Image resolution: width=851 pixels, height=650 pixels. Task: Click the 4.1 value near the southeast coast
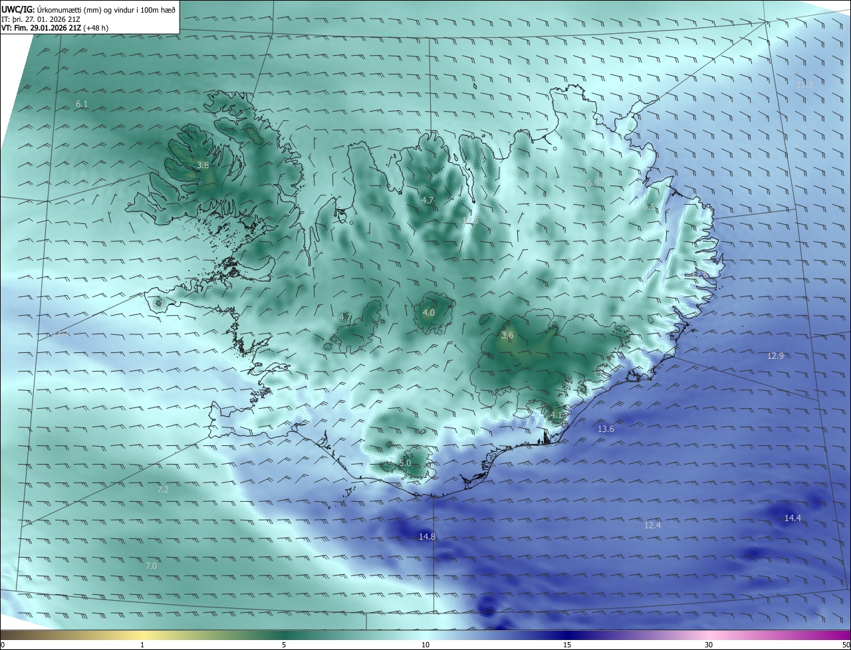pyautogui.click(x=556, y=415)
